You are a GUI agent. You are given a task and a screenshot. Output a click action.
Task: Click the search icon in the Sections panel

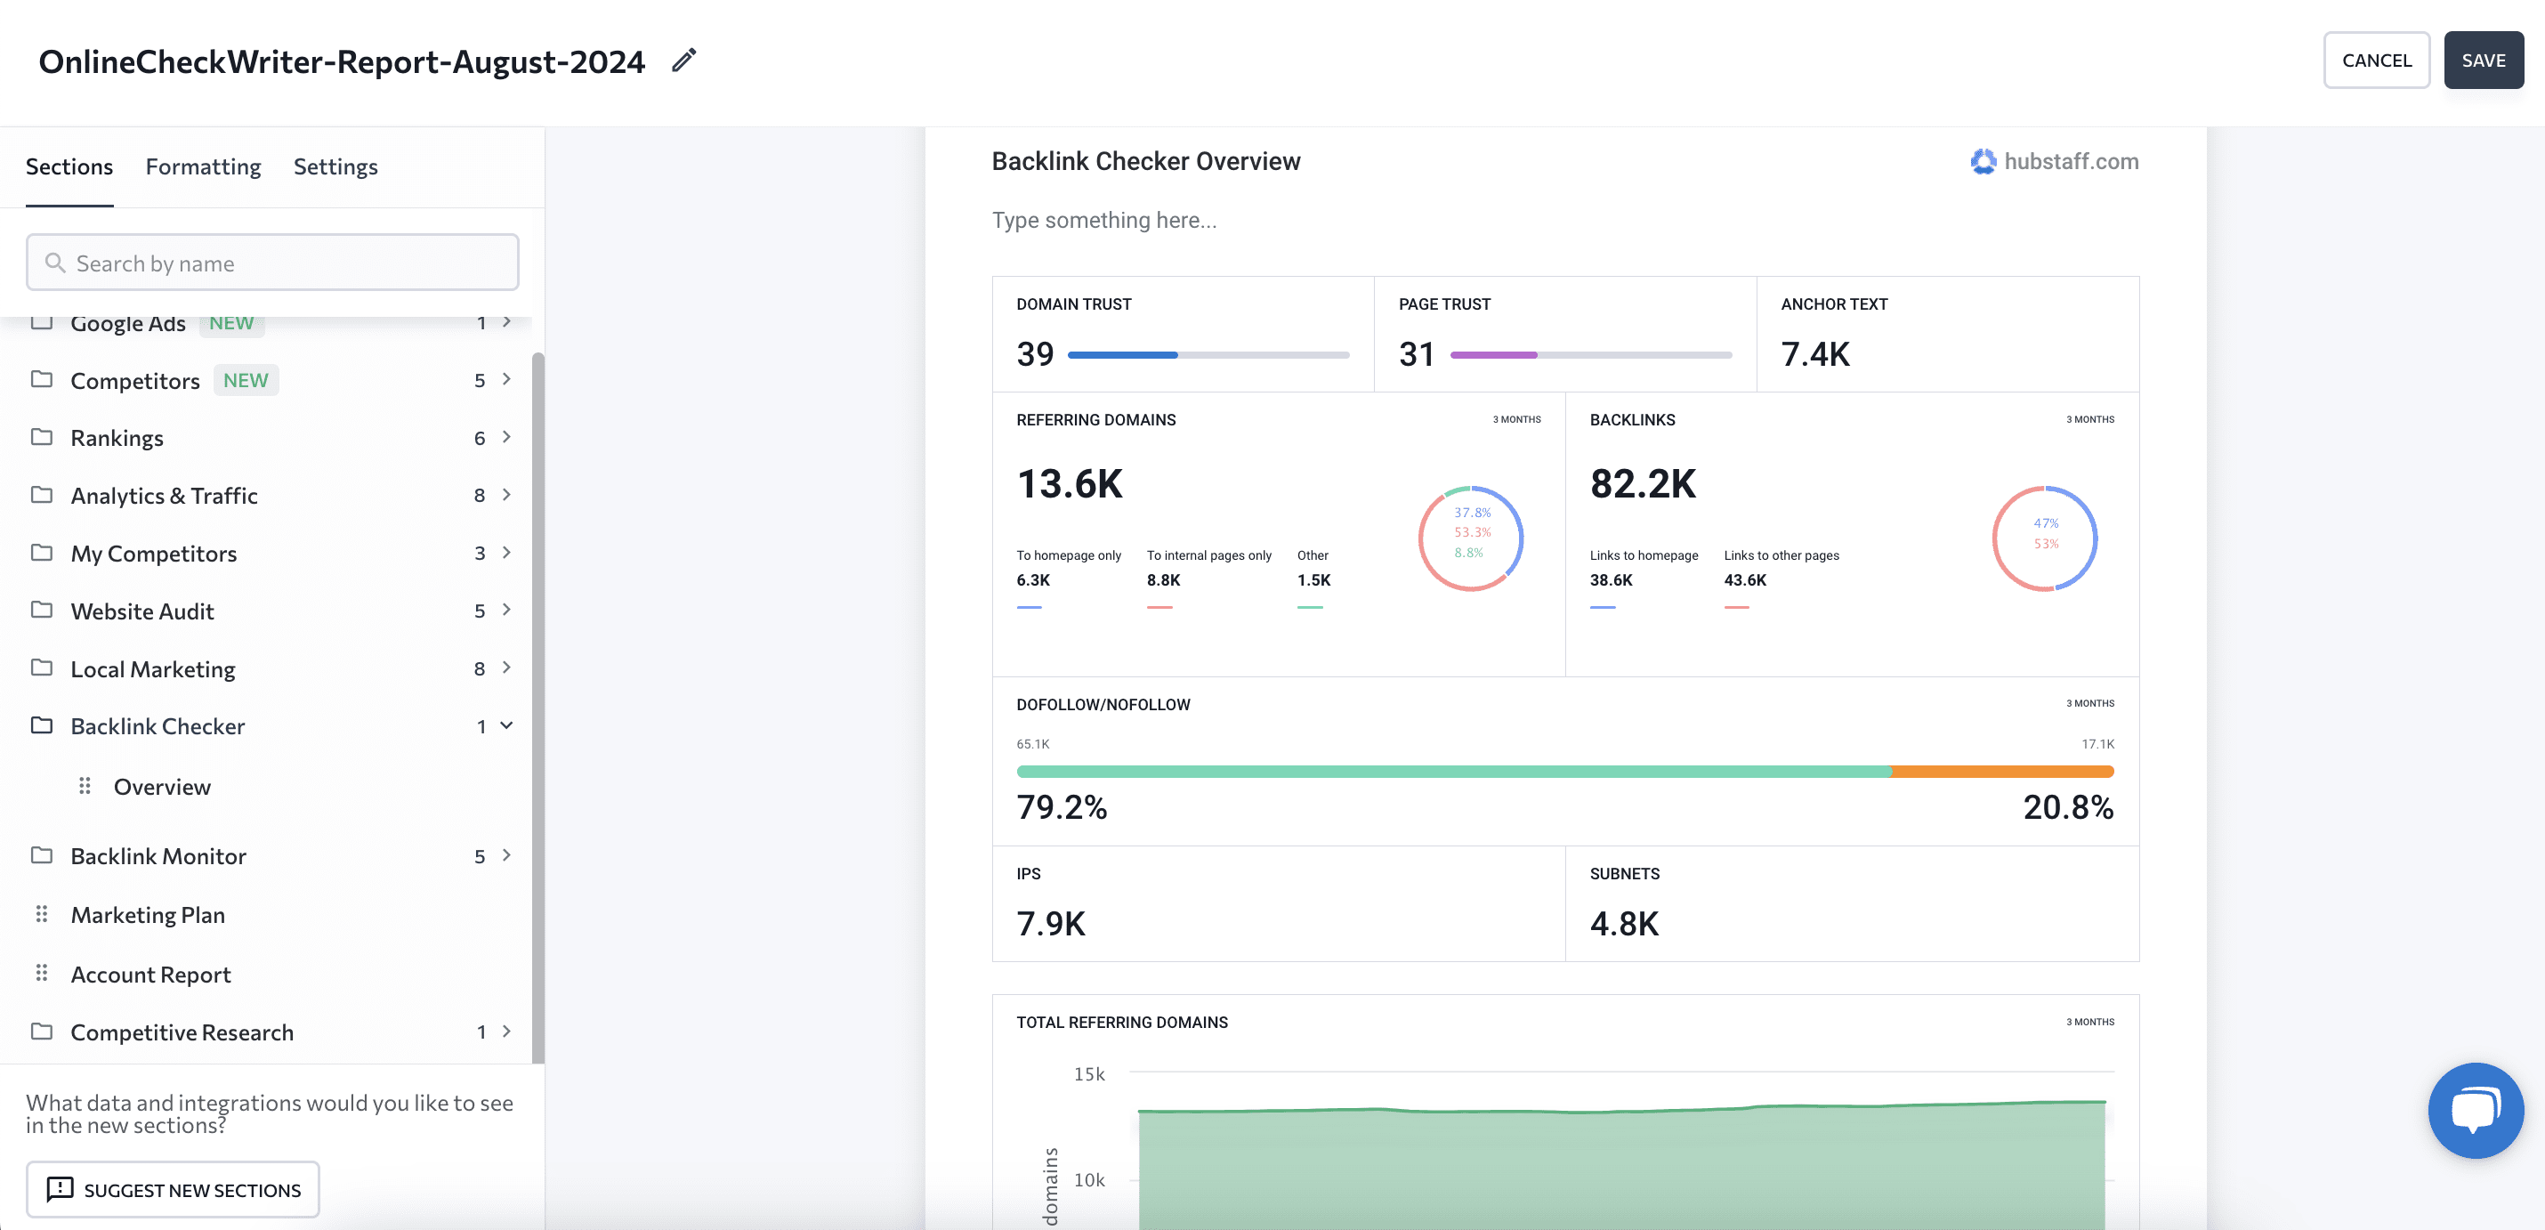[x=57, y=262]
